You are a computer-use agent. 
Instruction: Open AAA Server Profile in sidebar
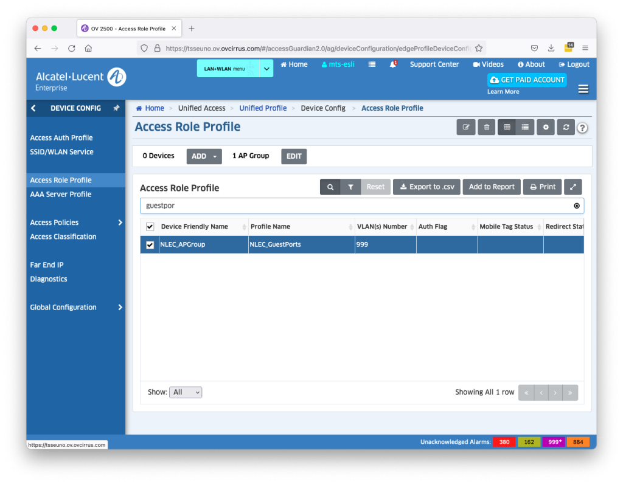(61, 195)
